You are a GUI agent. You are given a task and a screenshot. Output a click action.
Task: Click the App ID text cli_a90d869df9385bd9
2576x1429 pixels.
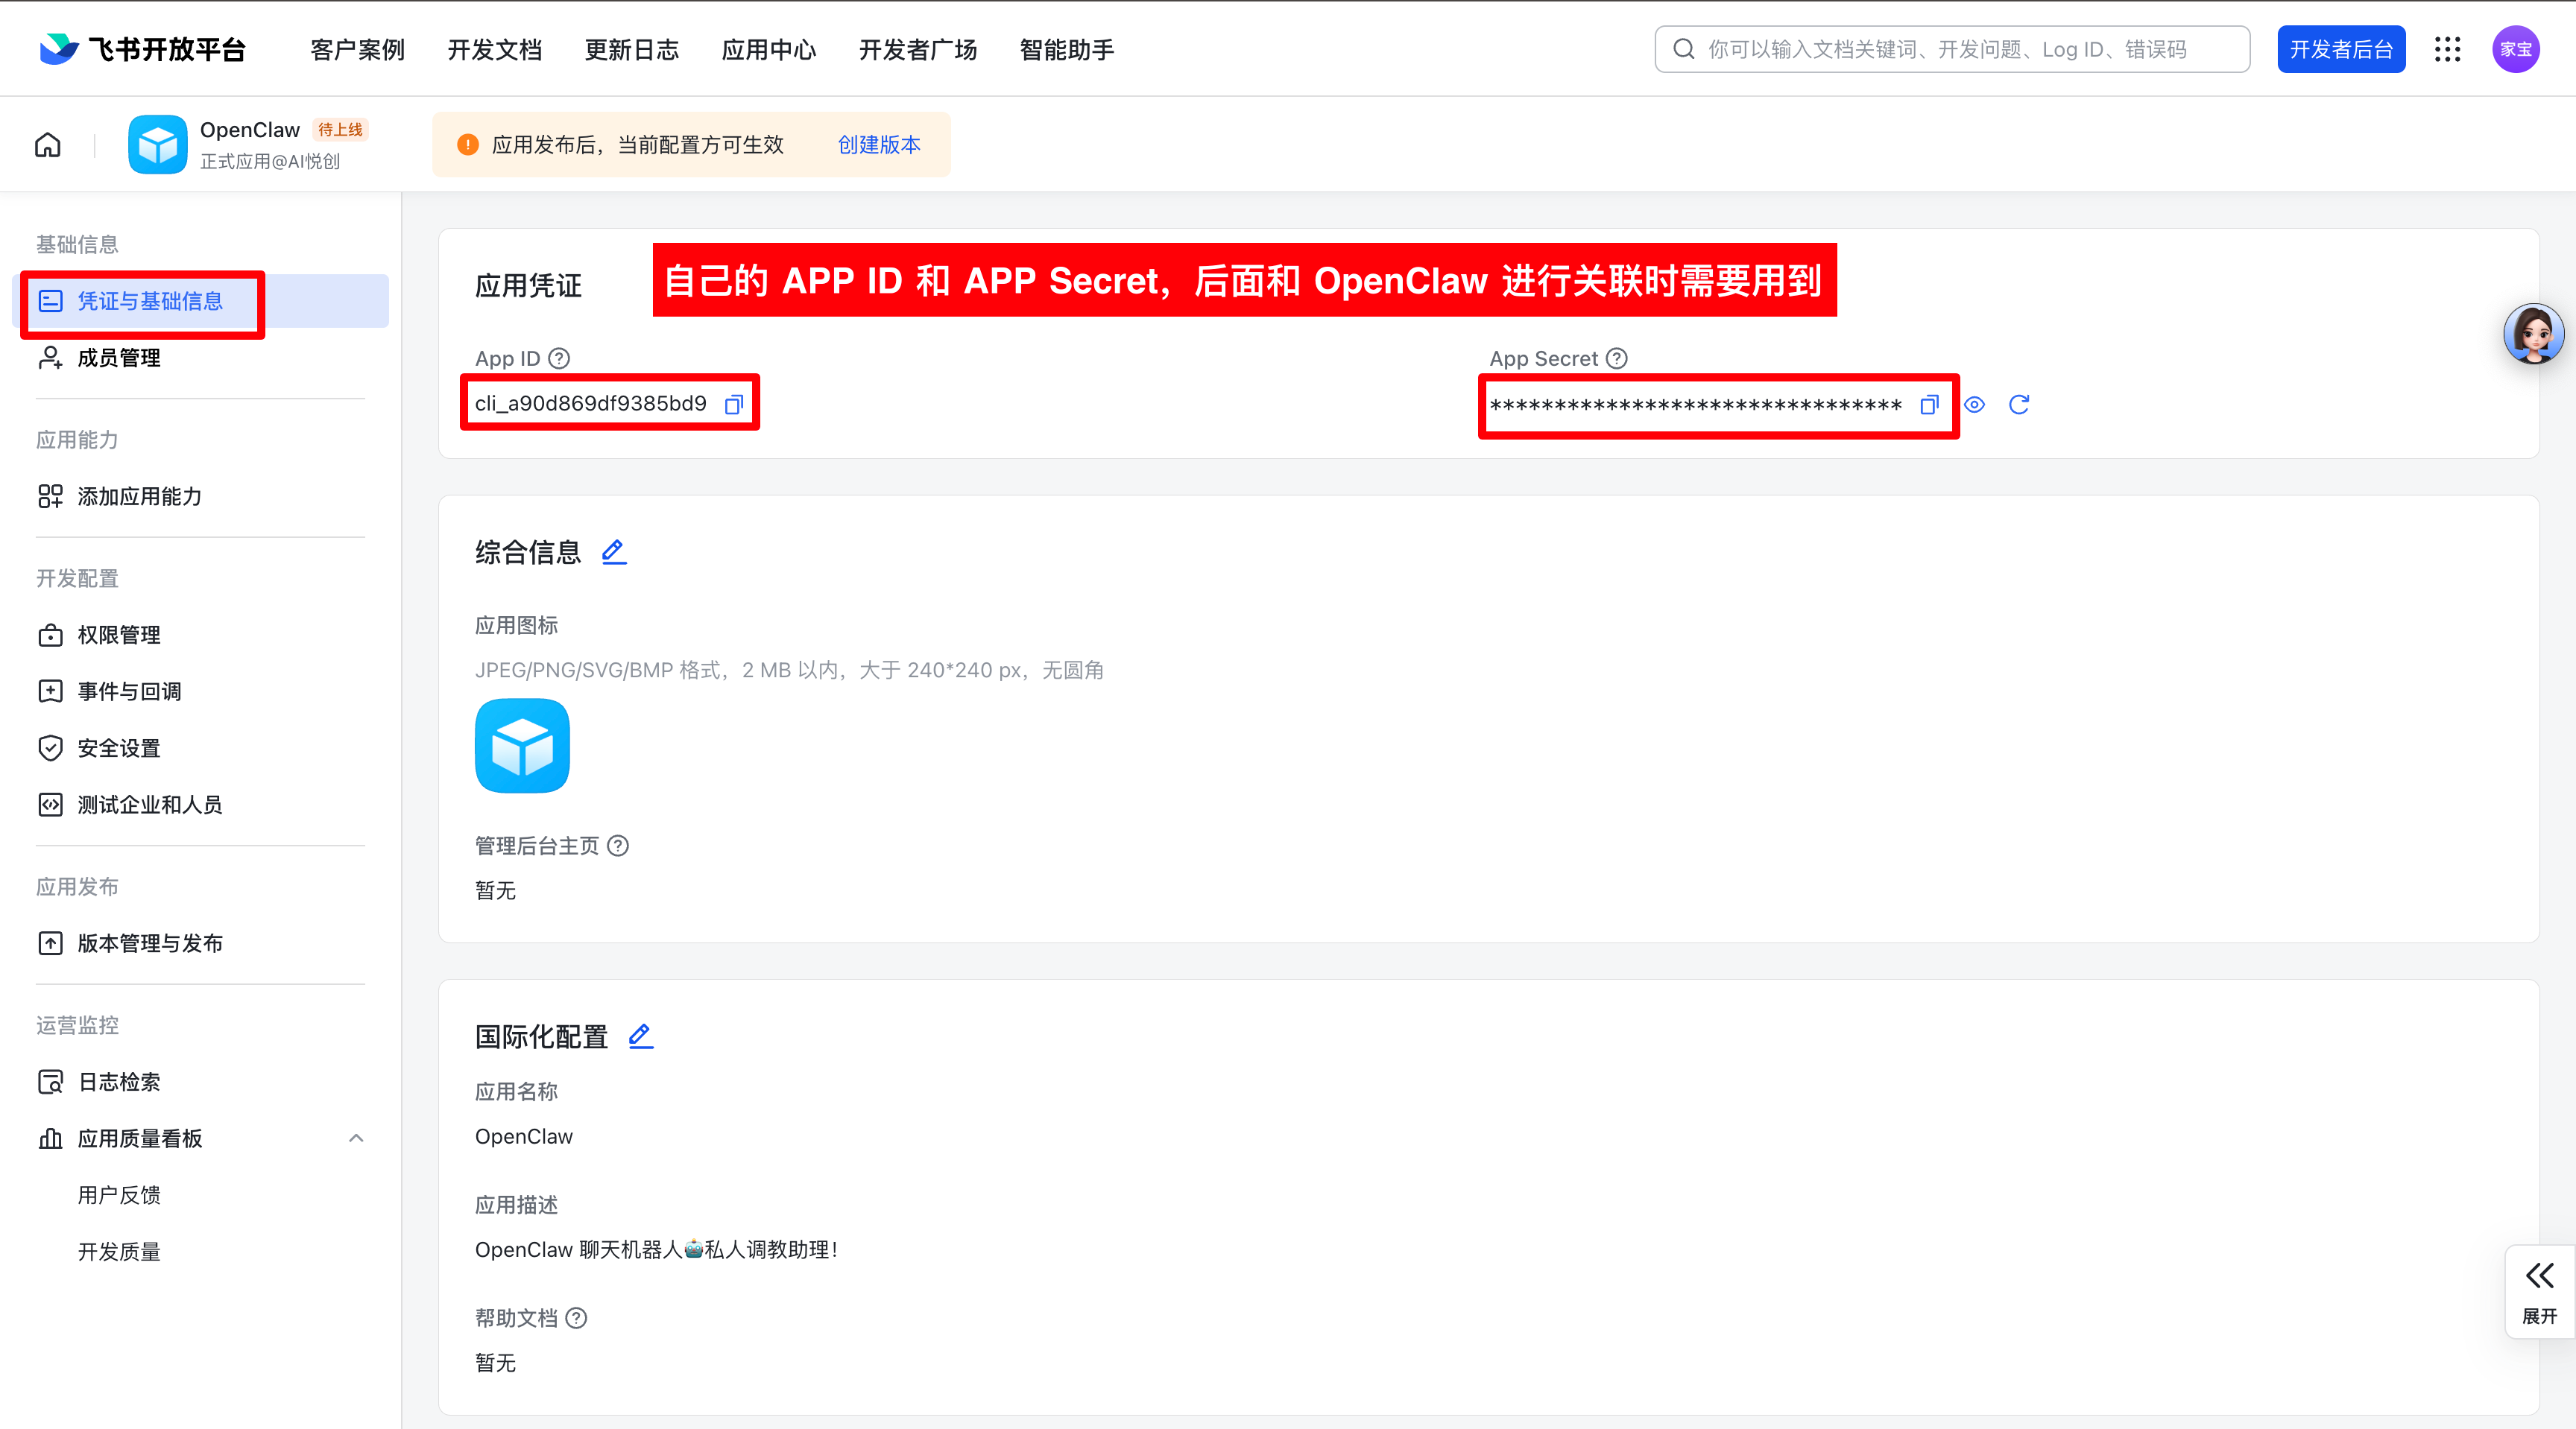pos(591,404)
